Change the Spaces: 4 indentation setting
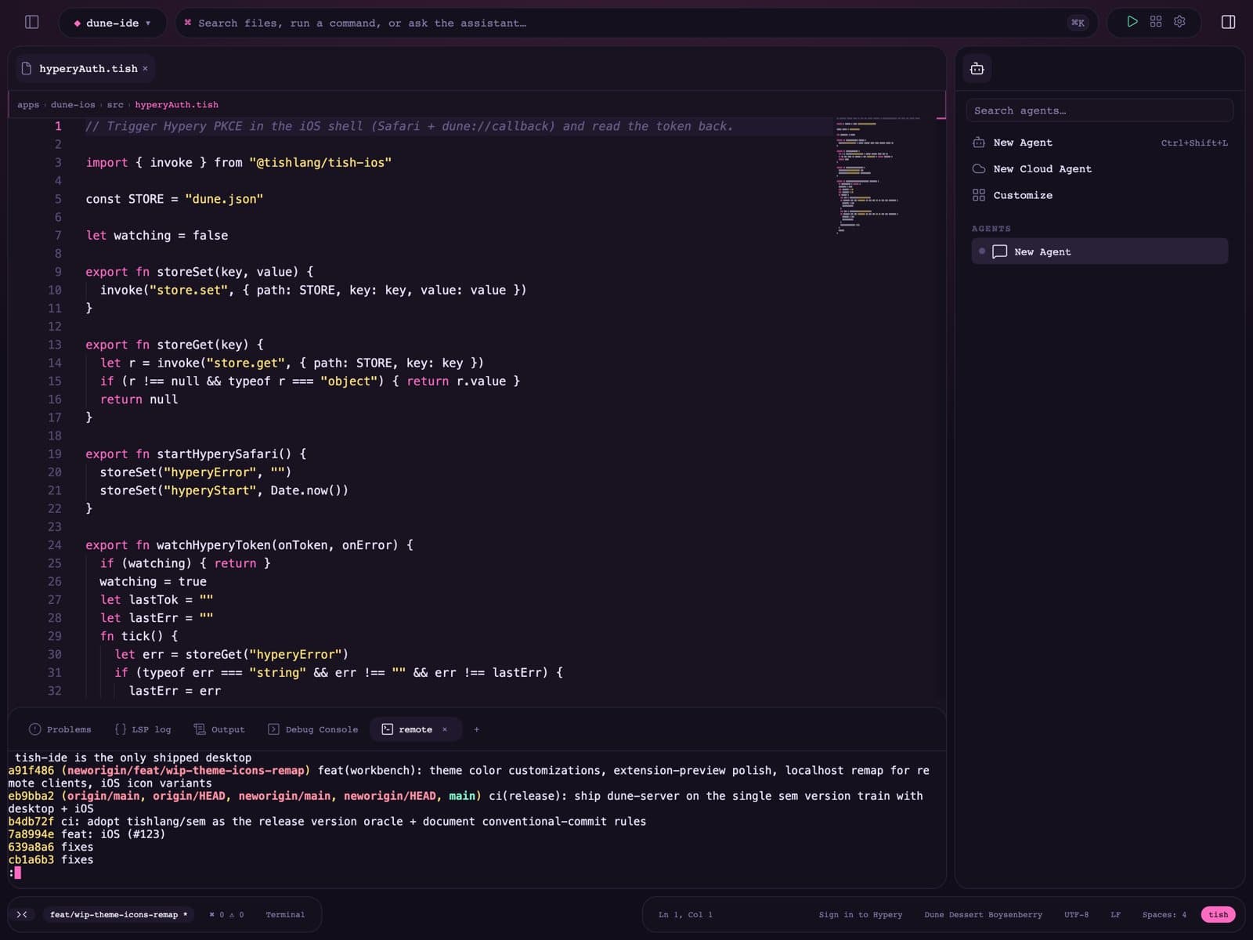1253x940 pixels. pos(1164,914)
